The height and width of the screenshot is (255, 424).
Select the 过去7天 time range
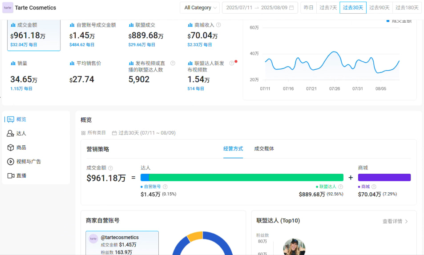point(328,8)
